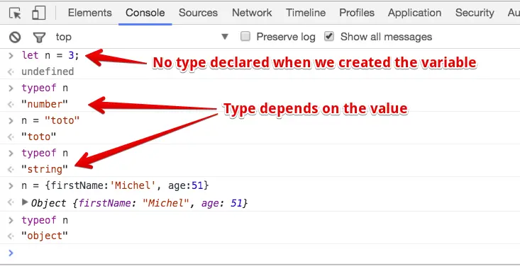The height and width of the screenshot is (266, 520).
Task: Open the top execution context dropdown
Action: point(143,37)
